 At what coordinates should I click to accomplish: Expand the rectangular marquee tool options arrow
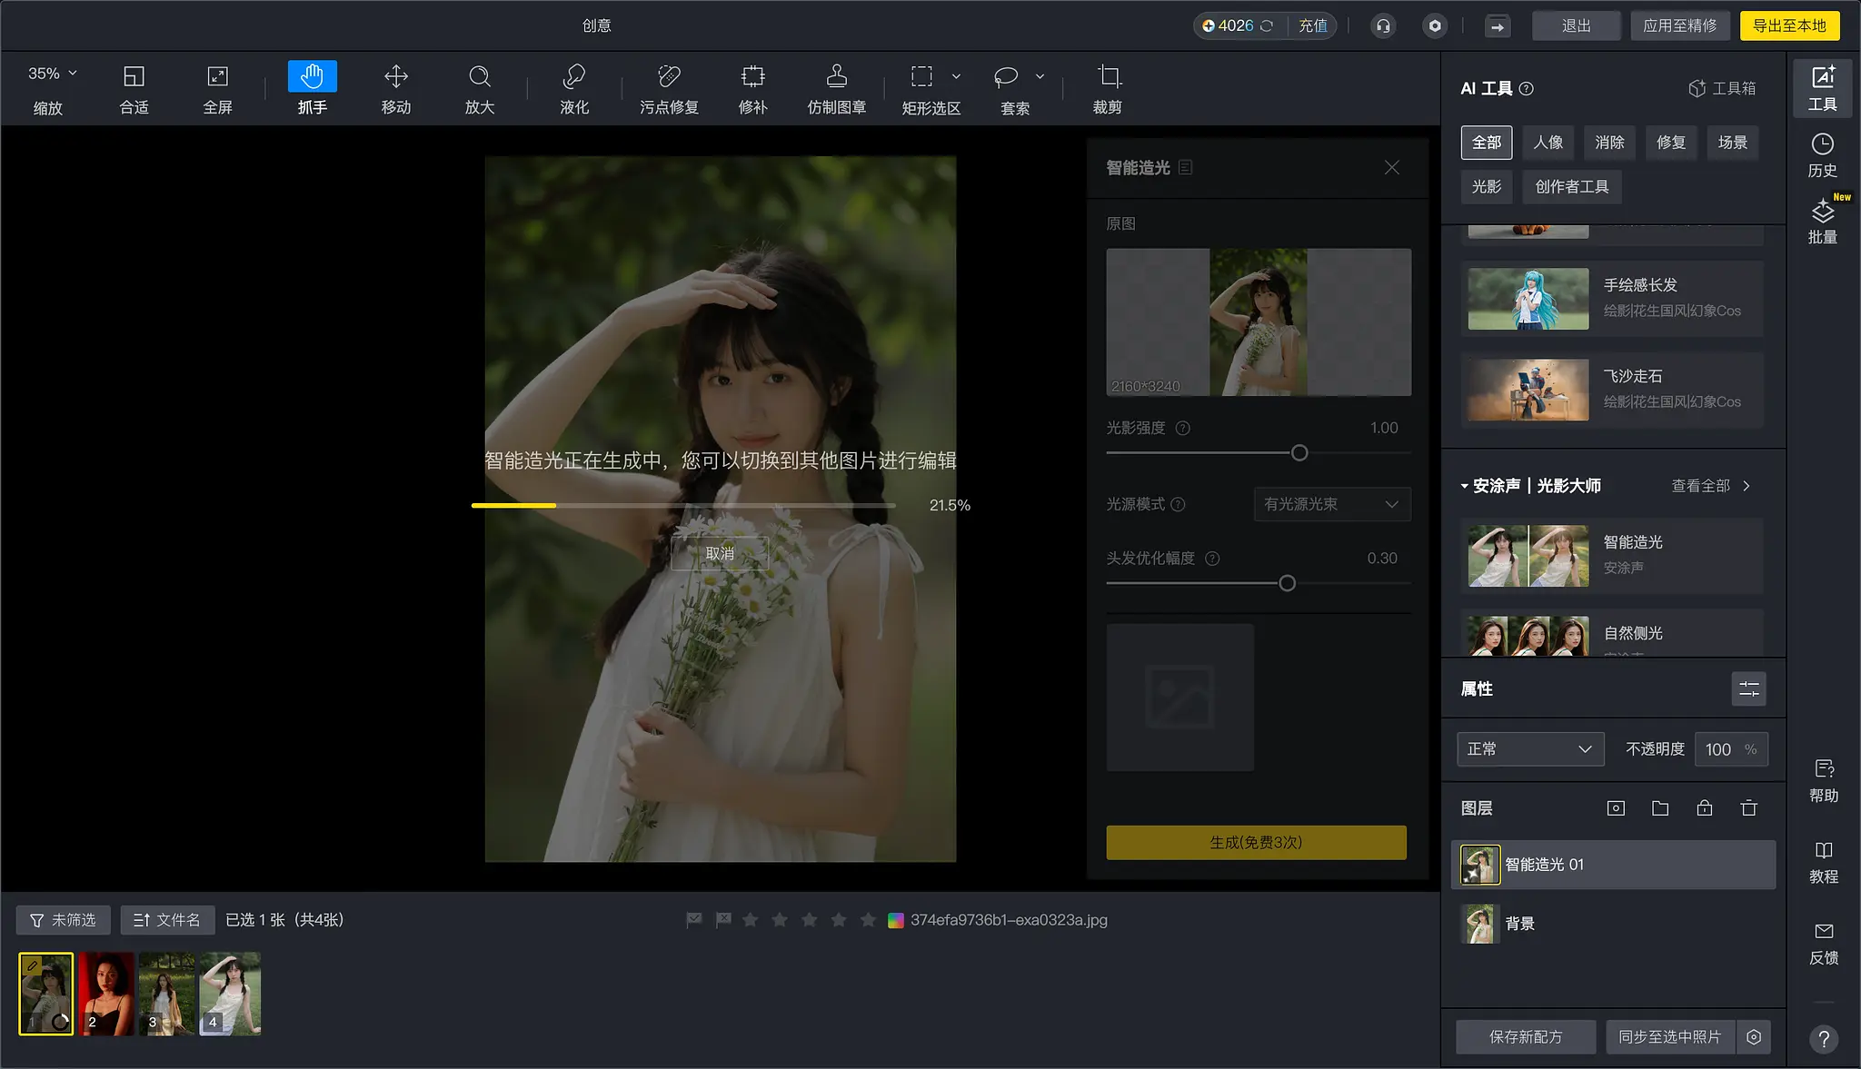[x=956, y=76]
